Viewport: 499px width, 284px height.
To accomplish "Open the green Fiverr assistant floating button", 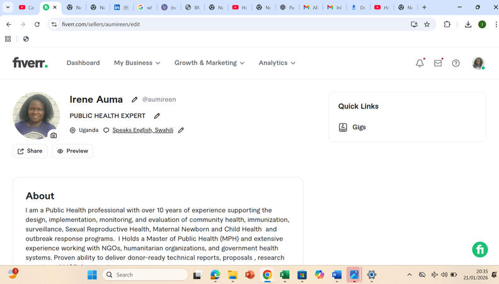I will coord(479,249).
